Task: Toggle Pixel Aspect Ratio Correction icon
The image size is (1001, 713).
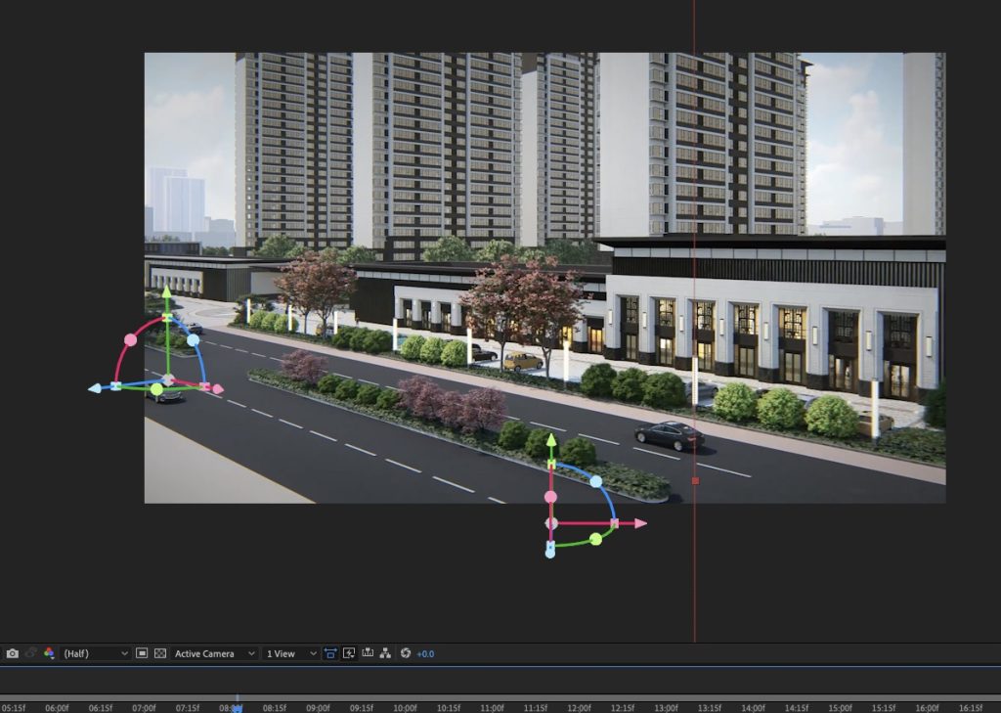Action: coord(330,653)
